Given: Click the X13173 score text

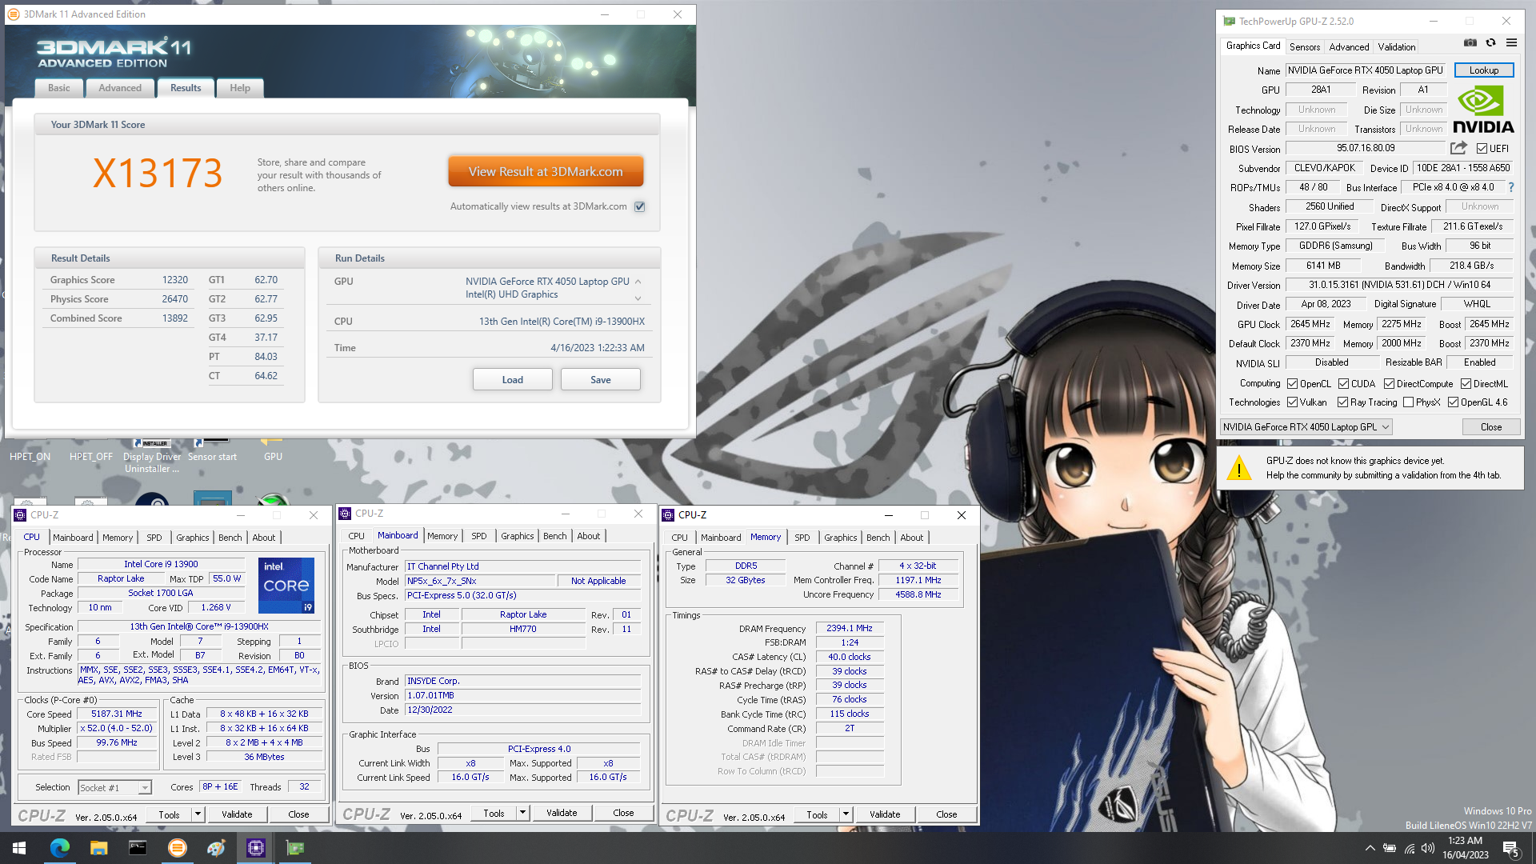Looking at the screenshot, I should click(x=158, y=173).
